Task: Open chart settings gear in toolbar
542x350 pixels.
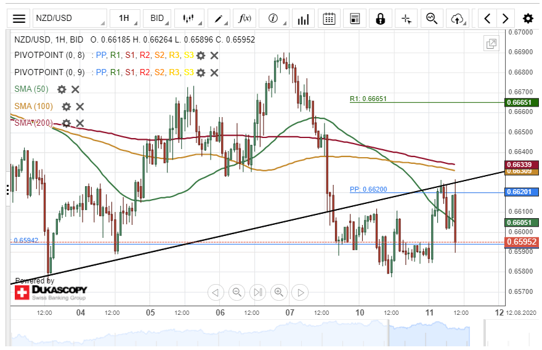Action: (x=528, y=18)
